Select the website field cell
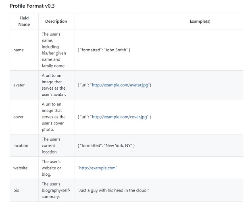Image resolution: width=252 pixels, height=202 pixels. pos(24,168)
